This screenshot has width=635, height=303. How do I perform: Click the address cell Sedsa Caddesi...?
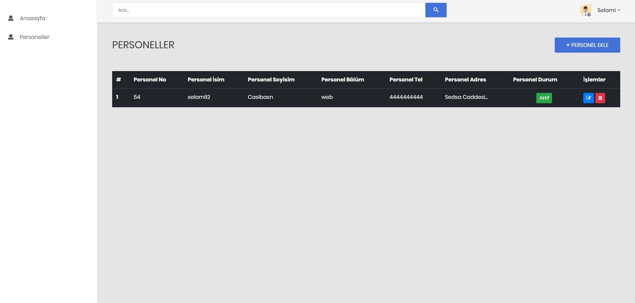tap(466, 97)
